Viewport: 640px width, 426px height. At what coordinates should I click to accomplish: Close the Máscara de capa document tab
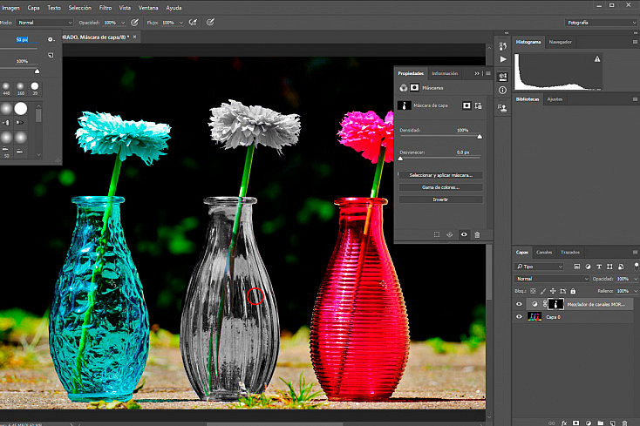coord(134,37)
